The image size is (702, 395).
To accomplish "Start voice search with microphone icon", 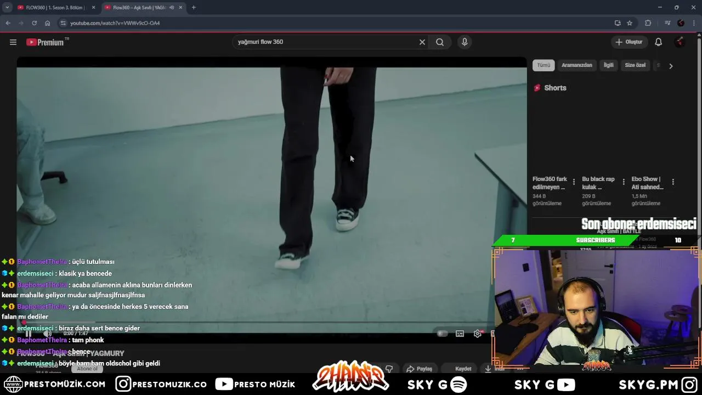I will pos(465,42).
